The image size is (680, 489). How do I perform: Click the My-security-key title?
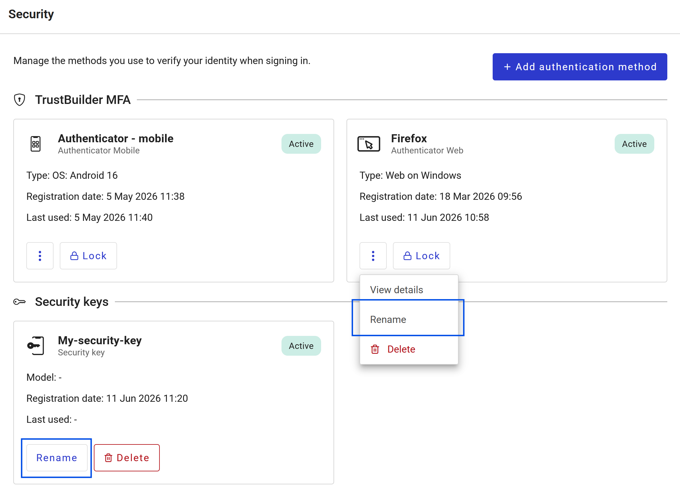pos(100,340)
